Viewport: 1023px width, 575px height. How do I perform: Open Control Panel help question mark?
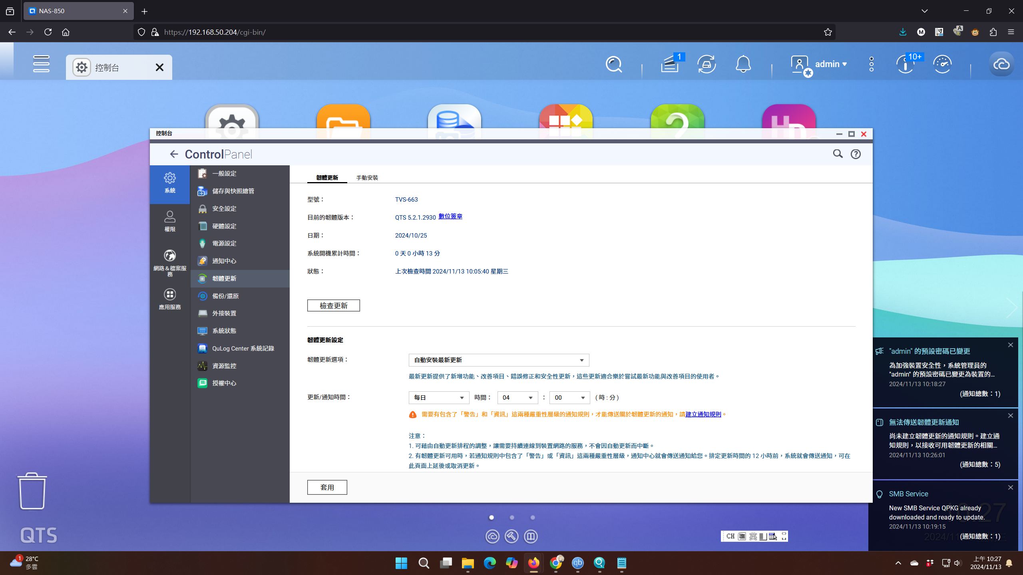pyautogui.click(x=856, y=154)
